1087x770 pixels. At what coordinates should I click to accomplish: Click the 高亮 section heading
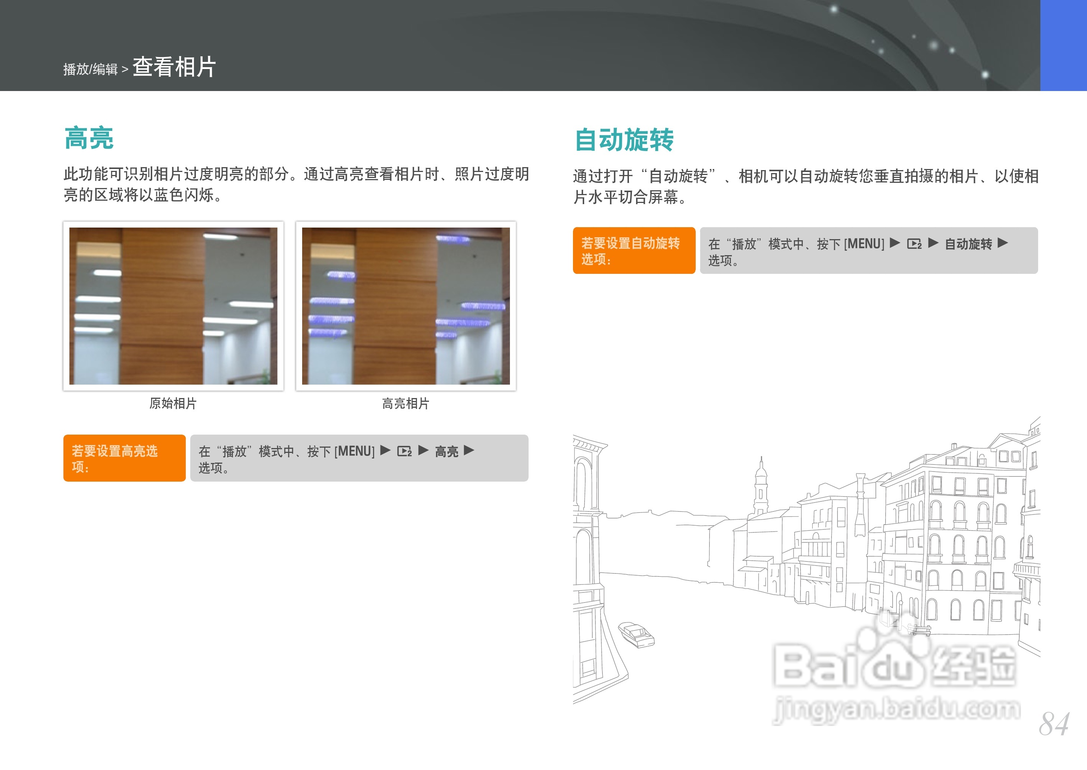coord(89,138)
